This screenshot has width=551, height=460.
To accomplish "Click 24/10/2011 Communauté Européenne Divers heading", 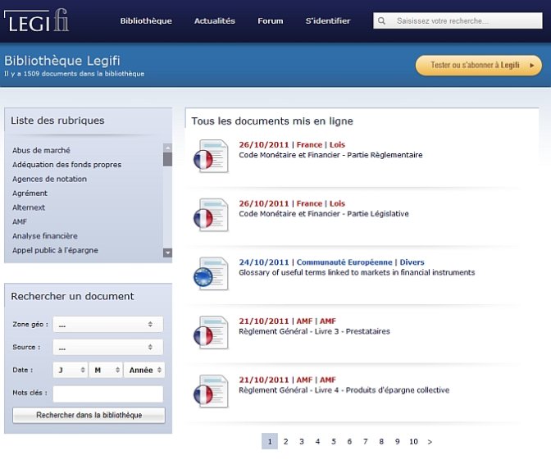I will click(x=331, y=262).
